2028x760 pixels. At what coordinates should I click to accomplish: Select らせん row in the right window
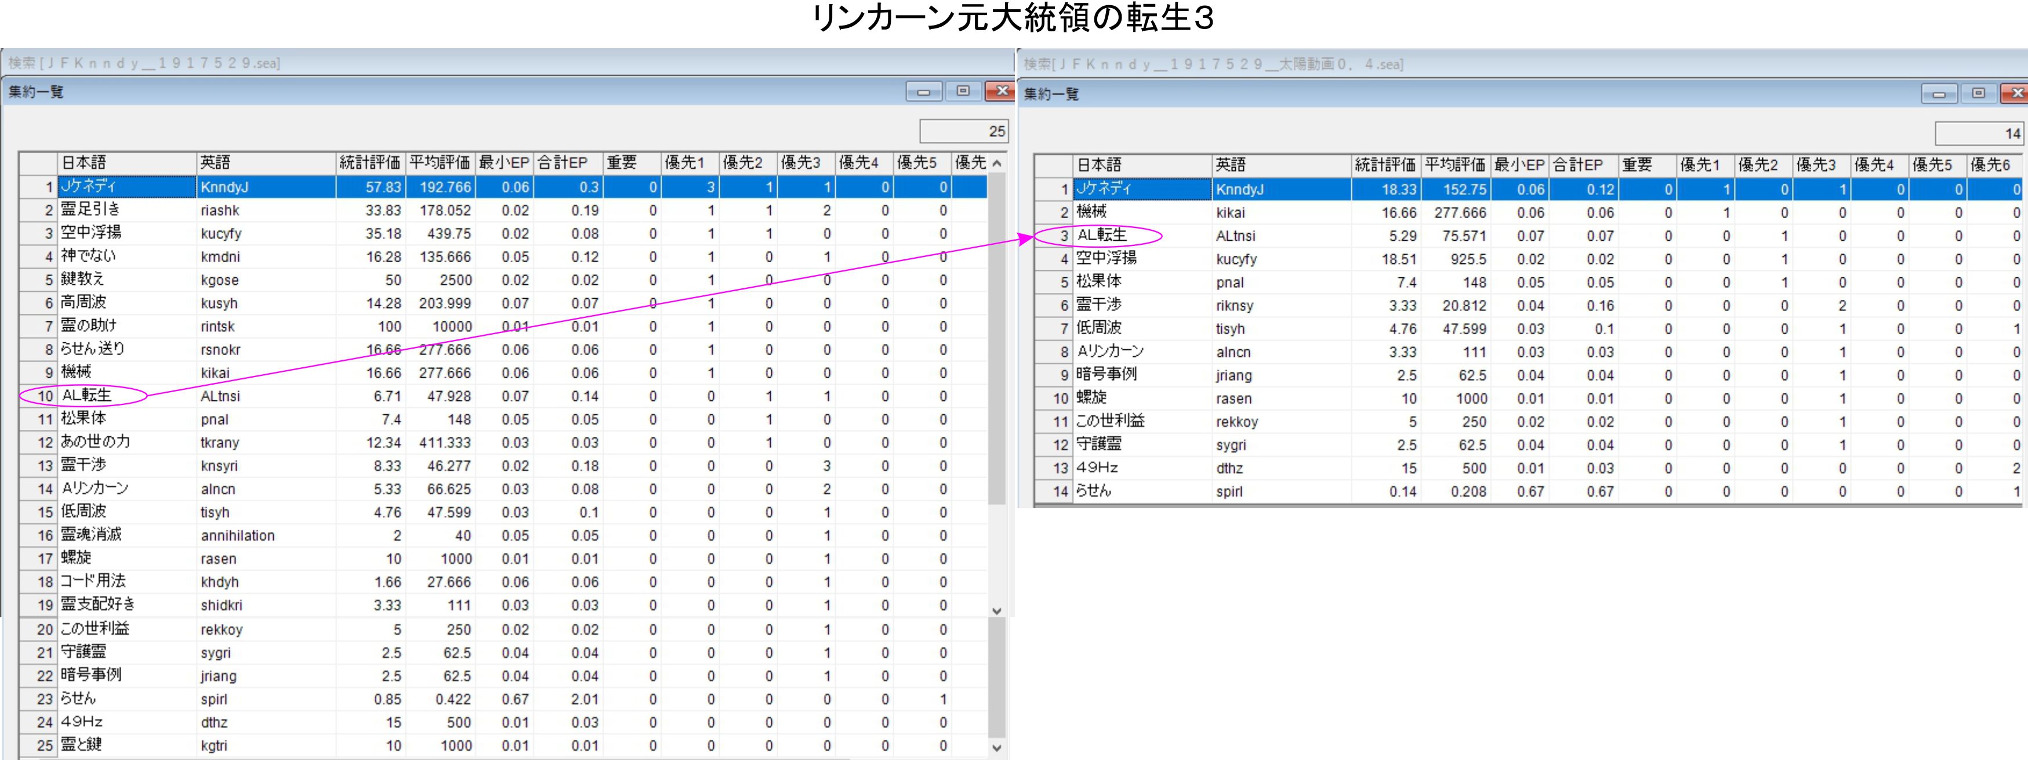tap(1529, 491)
